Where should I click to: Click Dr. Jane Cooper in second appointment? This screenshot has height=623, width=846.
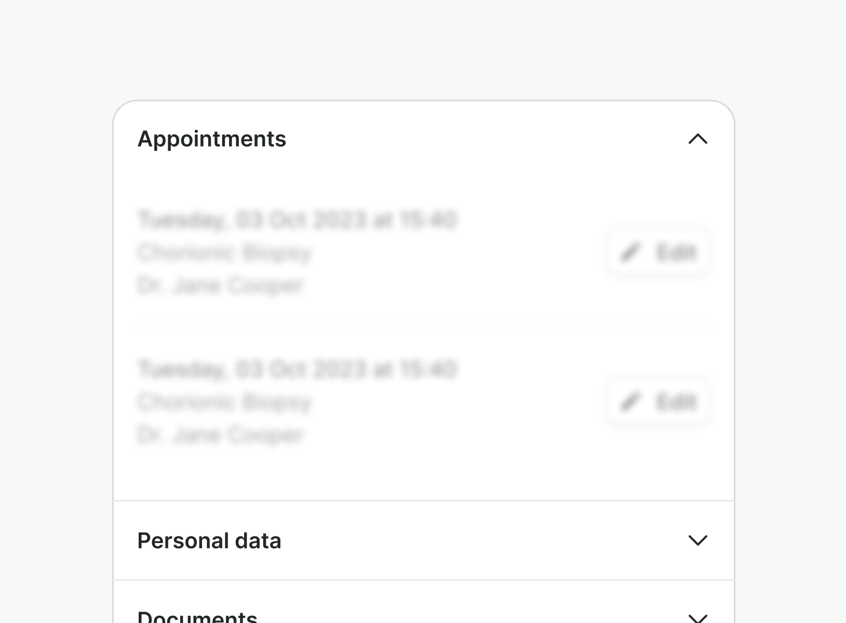click(x=220, y=435)
